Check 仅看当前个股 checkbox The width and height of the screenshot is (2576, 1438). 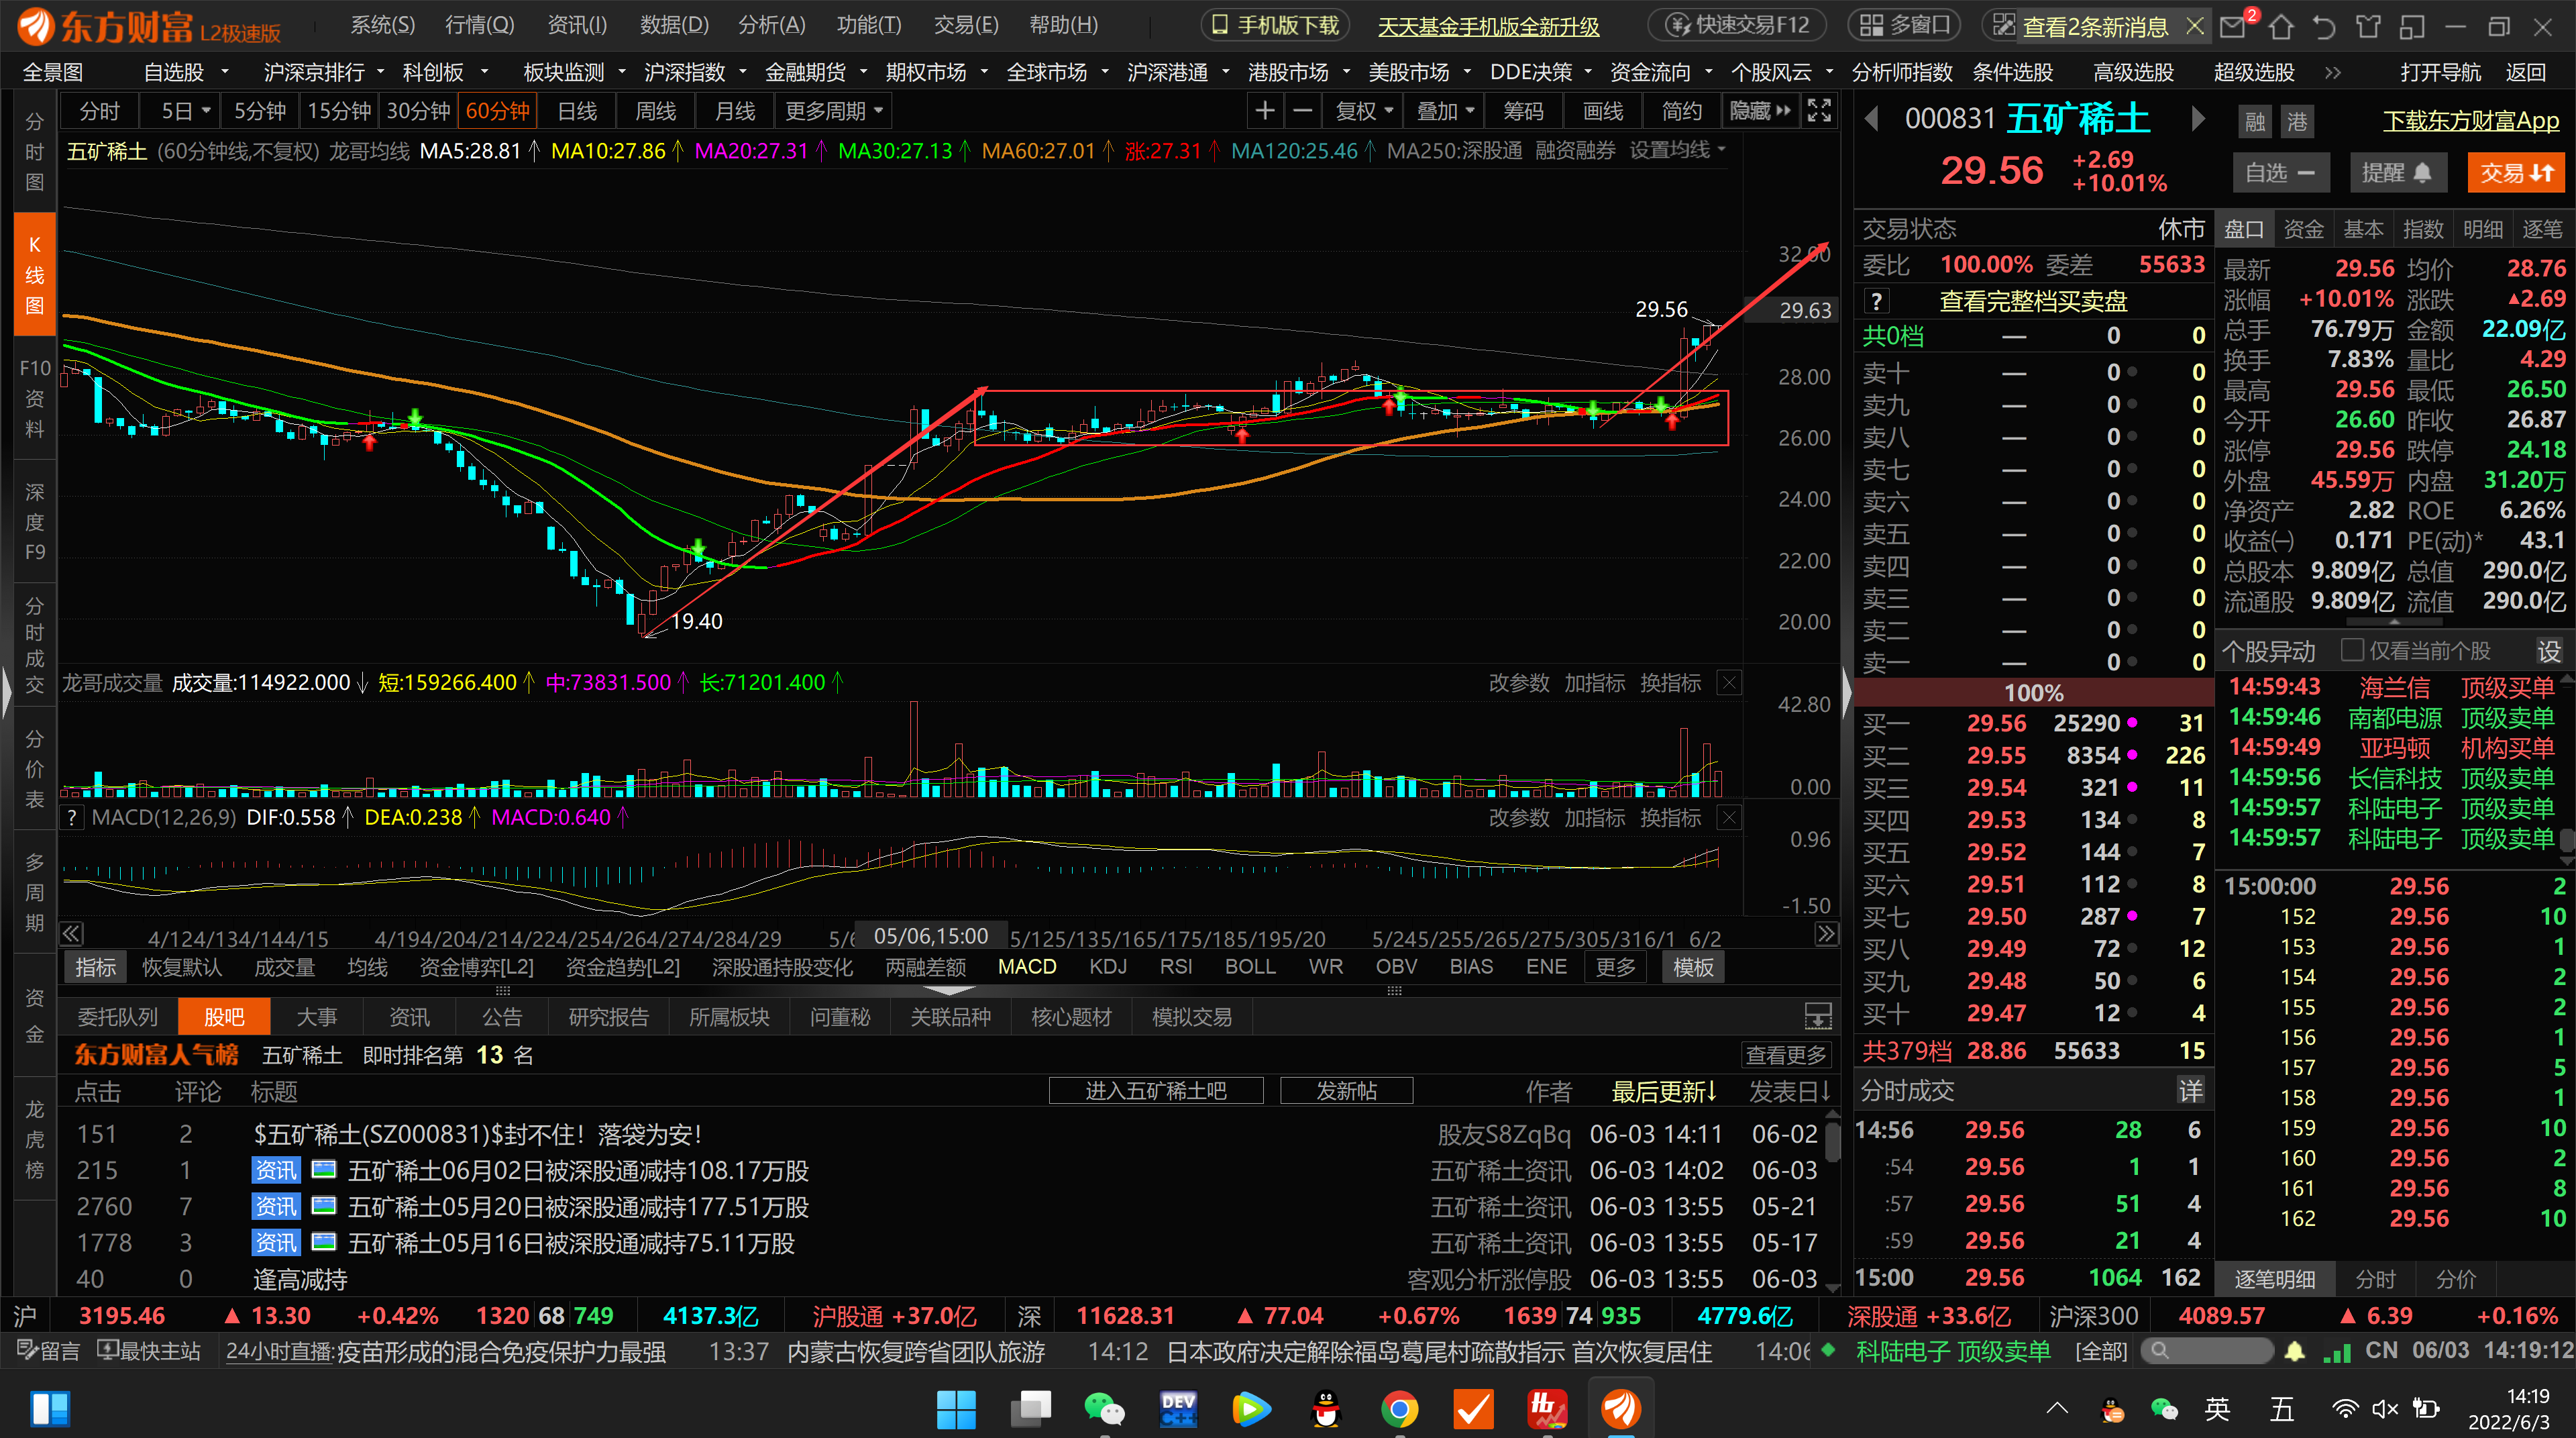[2353, 651]
